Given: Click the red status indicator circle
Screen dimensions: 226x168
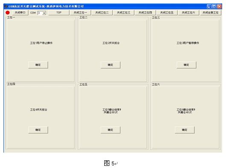Looking at the screenshot, I should 8,13.
